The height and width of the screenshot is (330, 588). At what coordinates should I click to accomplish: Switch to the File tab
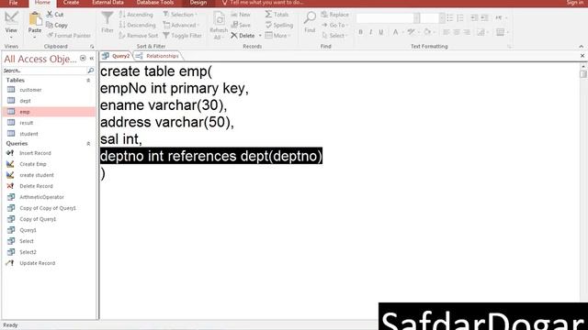[x=13, y=3]
